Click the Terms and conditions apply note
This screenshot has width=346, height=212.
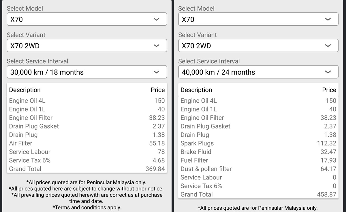coord(86,207)
